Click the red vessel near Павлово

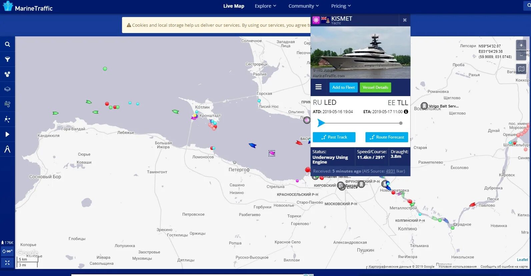pyautogui.click(x=472, y=205)
